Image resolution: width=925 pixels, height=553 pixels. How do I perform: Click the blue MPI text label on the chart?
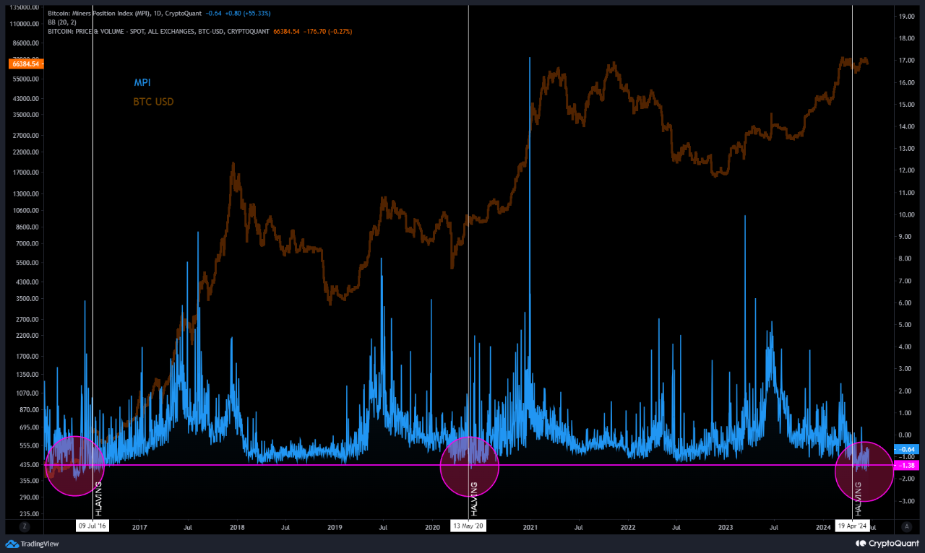click(142, 82)
